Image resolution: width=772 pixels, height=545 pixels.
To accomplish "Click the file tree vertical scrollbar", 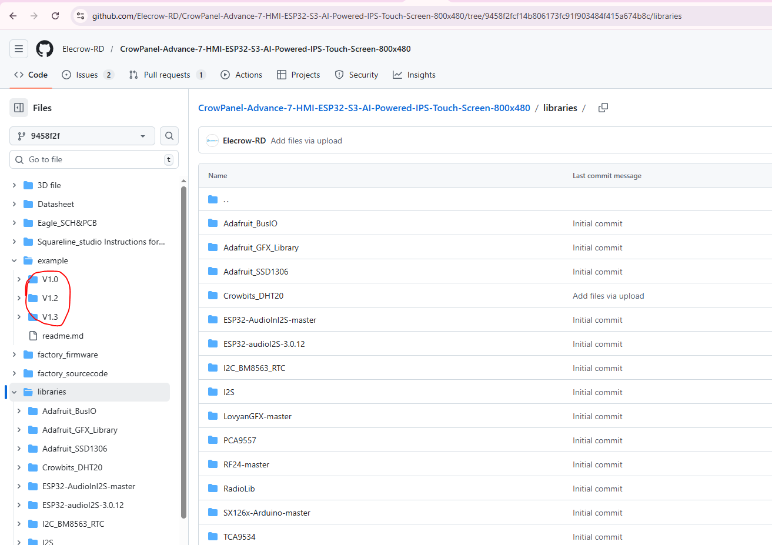I will tap(183, 353).
